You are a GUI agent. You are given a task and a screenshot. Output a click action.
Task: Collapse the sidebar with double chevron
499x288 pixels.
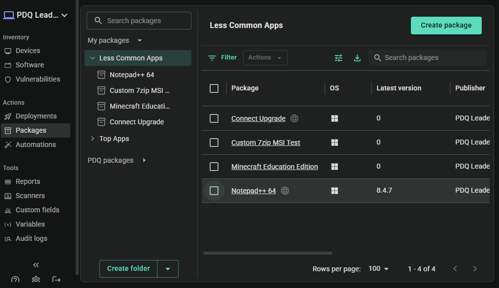coord(36,265)
